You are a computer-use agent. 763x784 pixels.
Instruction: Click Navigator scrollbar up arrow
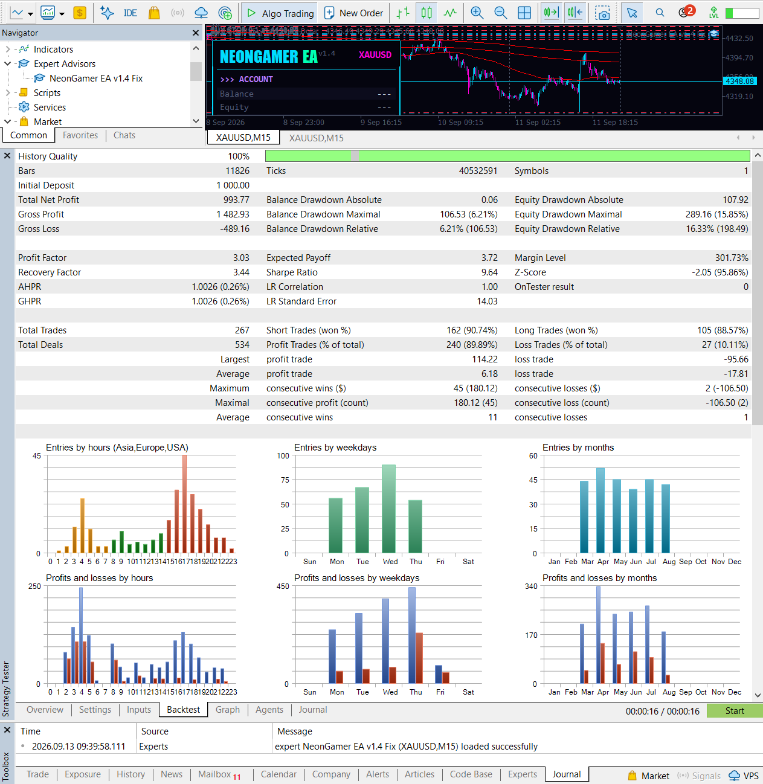click(196, 48)
